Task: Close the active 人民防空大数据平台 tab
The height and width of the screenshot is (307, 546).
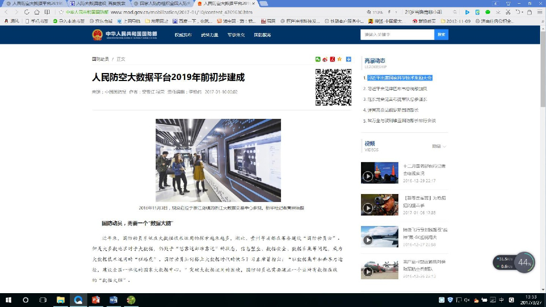Action: point(253,3)
